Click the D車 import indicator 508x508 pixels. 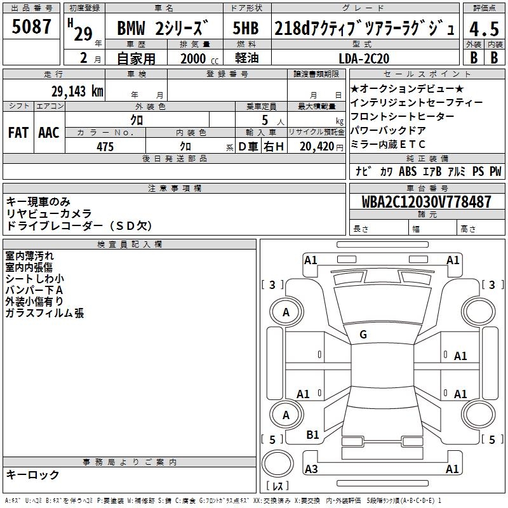248,147
